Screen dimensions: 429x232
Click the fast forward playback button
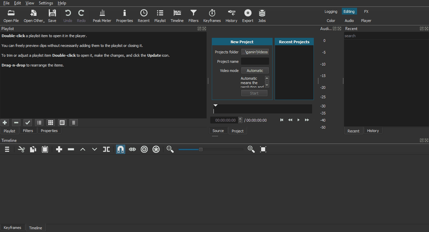pyautogui.click(x=307, y=120)
